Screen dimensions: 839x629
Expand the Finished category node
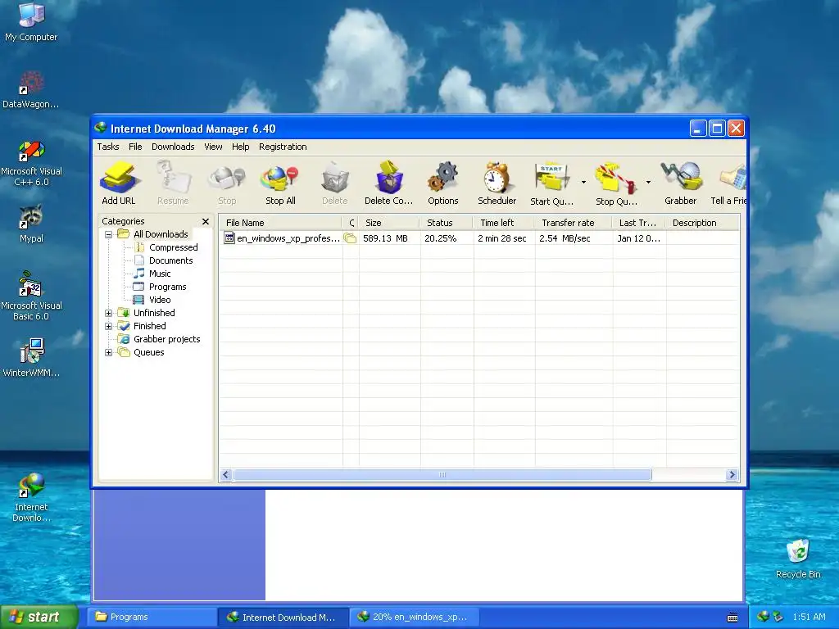109,326
